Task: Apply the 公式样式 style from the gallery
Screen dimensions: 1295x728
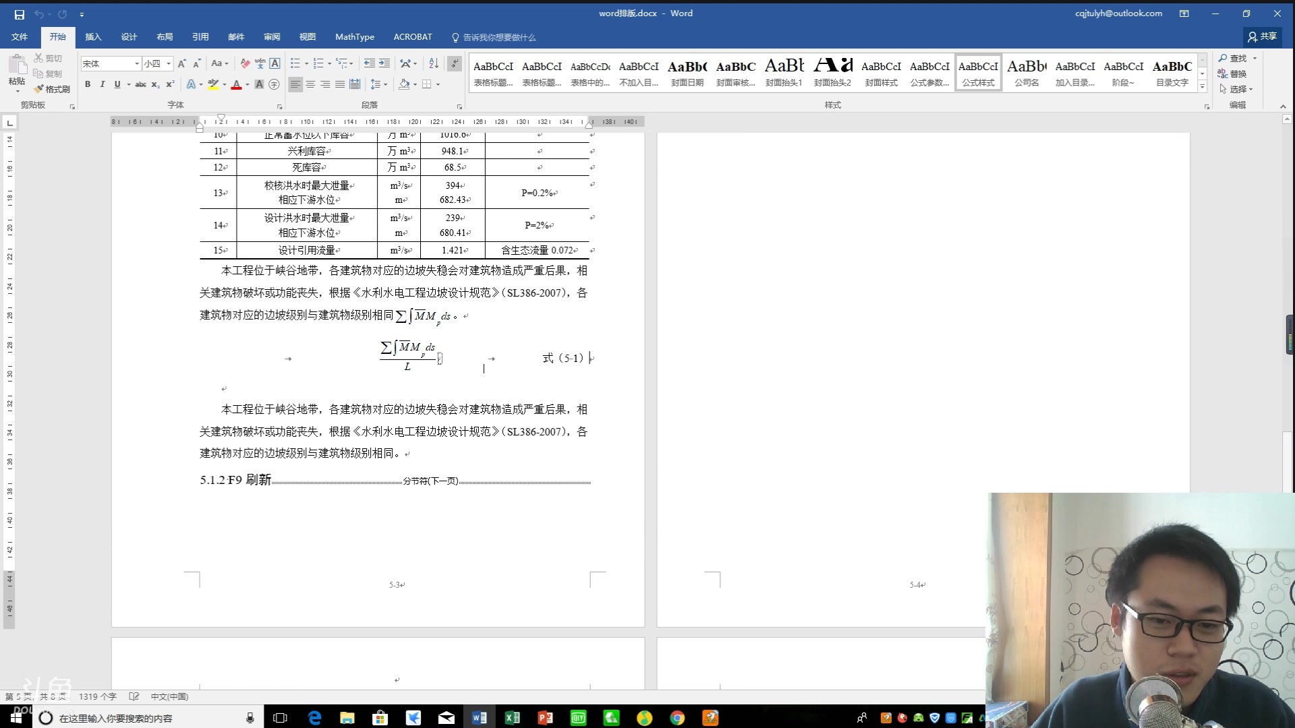Action: [x=978, y=73]
